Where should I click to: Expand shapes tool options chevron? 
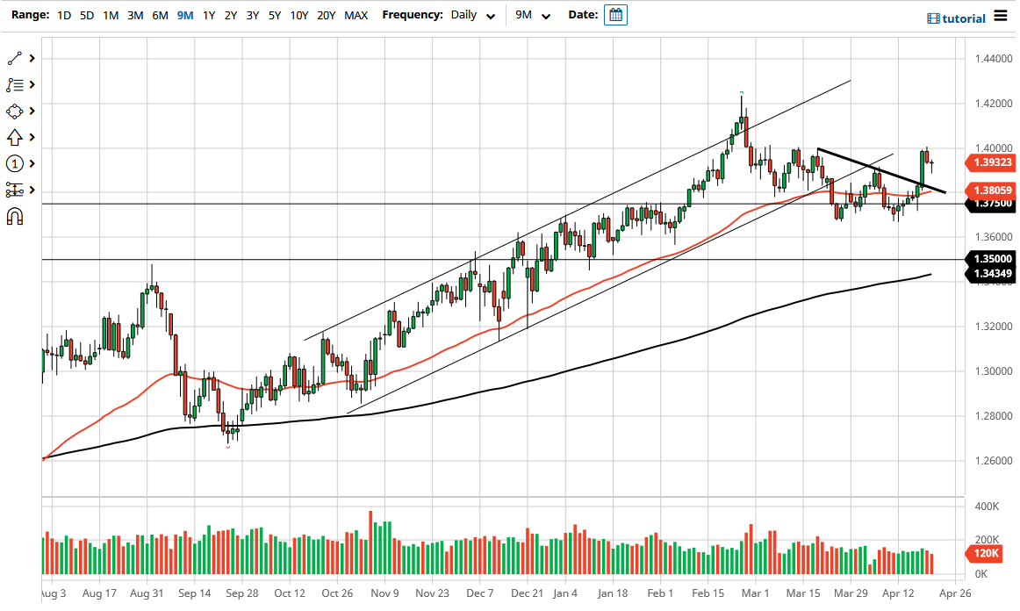[x=32, y=111]
